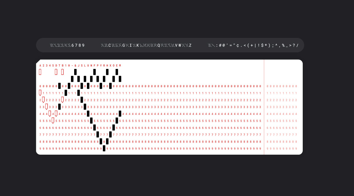This screenshot has height=196, width=354.
Task: Choose the ? symbol in the character bar
Action: [x=294, y=45]
